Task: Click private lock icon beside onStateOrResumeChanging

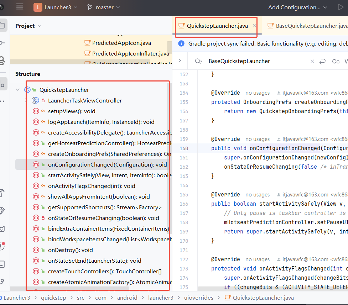Action: [43, 218]
